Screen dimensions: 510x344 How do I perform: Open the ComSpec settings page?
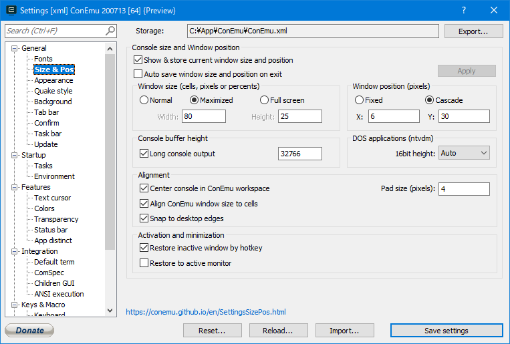[49, 273]
